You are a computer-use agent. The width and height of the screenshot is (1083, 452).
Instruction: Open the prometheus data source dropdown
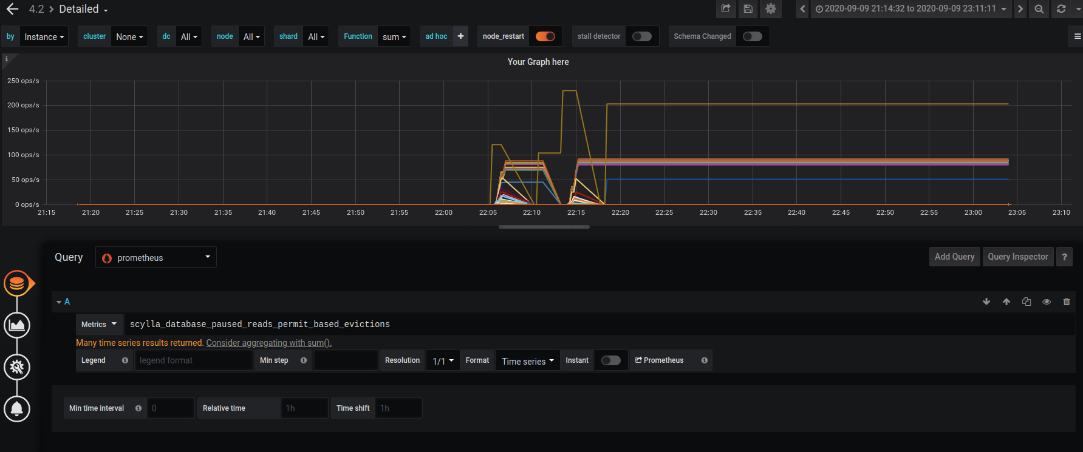156,257
